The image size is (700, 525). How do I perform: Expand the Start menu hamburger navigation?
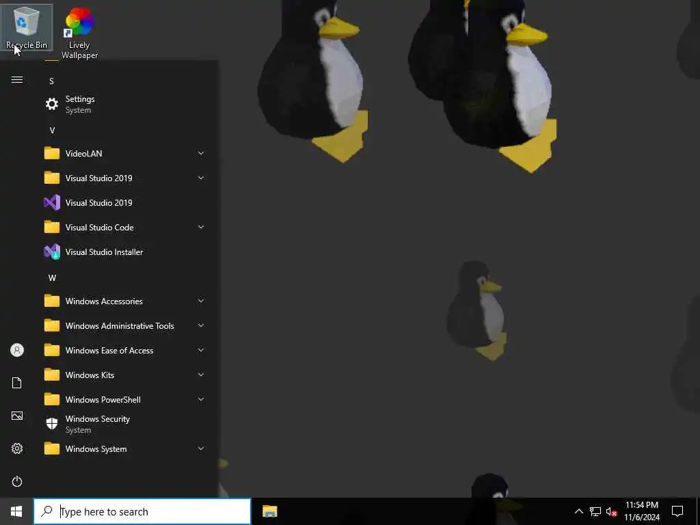pyautogui.click(x=17, y=80)
